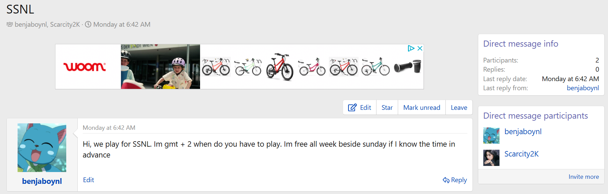Open benjaboynl's large Happy cat avatar
The height and width of the screenshot is (194, 608).
(x=42, y=148)
